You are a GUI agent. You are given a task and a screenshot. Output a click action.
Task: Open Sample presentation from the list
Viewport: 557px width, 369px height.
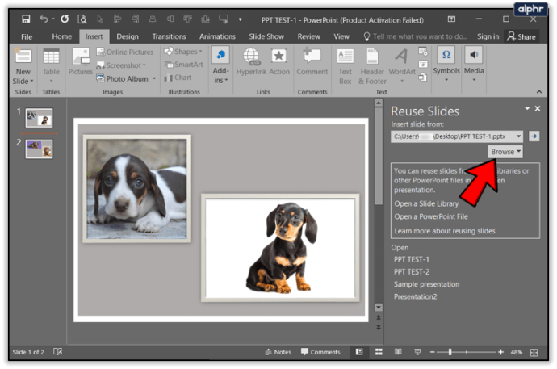(426, 284)
